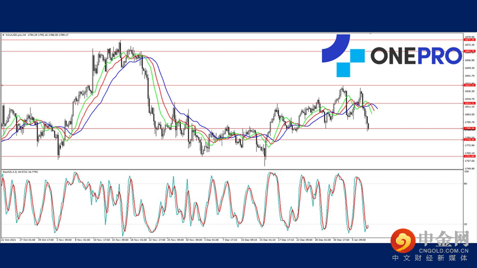Click the 4 Jan 09:00 time label

coord(359,240)
